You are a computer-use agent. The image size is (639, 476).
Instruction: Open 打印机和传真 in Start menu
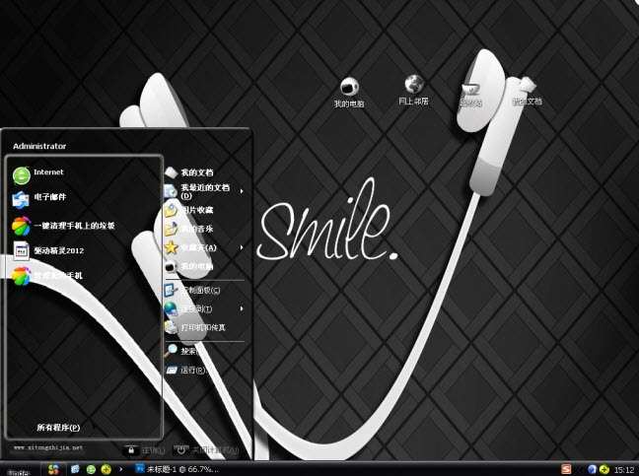point(195,327)
